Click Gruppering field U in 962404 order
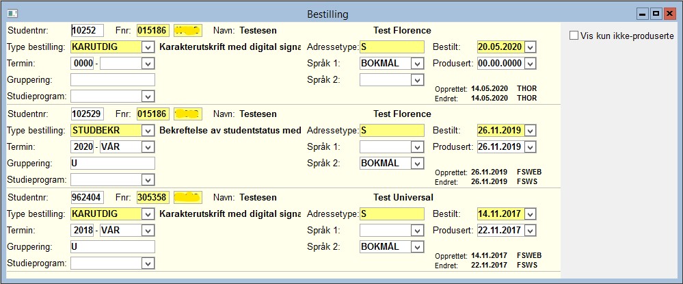The width and height of the screenshot is (683, 284). 113,247
